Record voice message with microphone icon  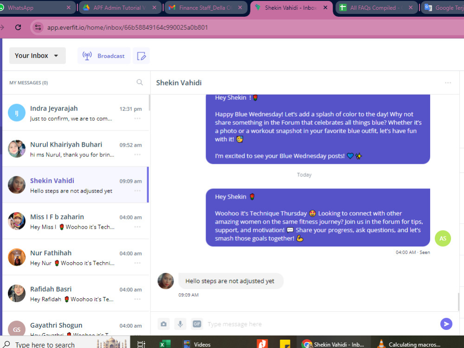coord(180,324)
